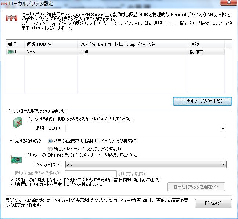Click the virtual HUB icon beside the HUB selection text
This screenshot has width=238, height=219.
pyautogui.click(x=17, y=124)
